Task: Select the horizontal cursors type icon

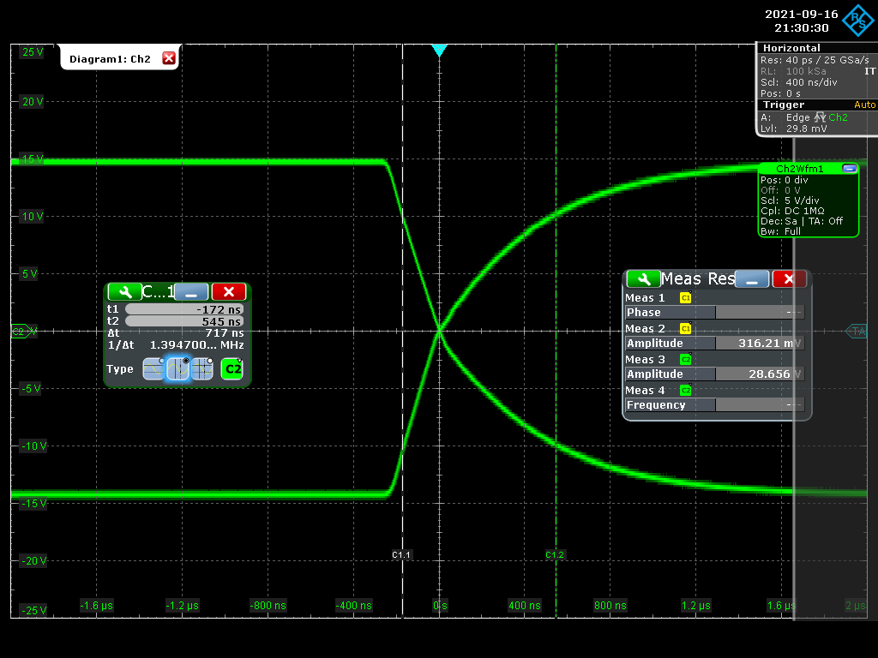Action: pyautogui.click(x=153, y=369)
